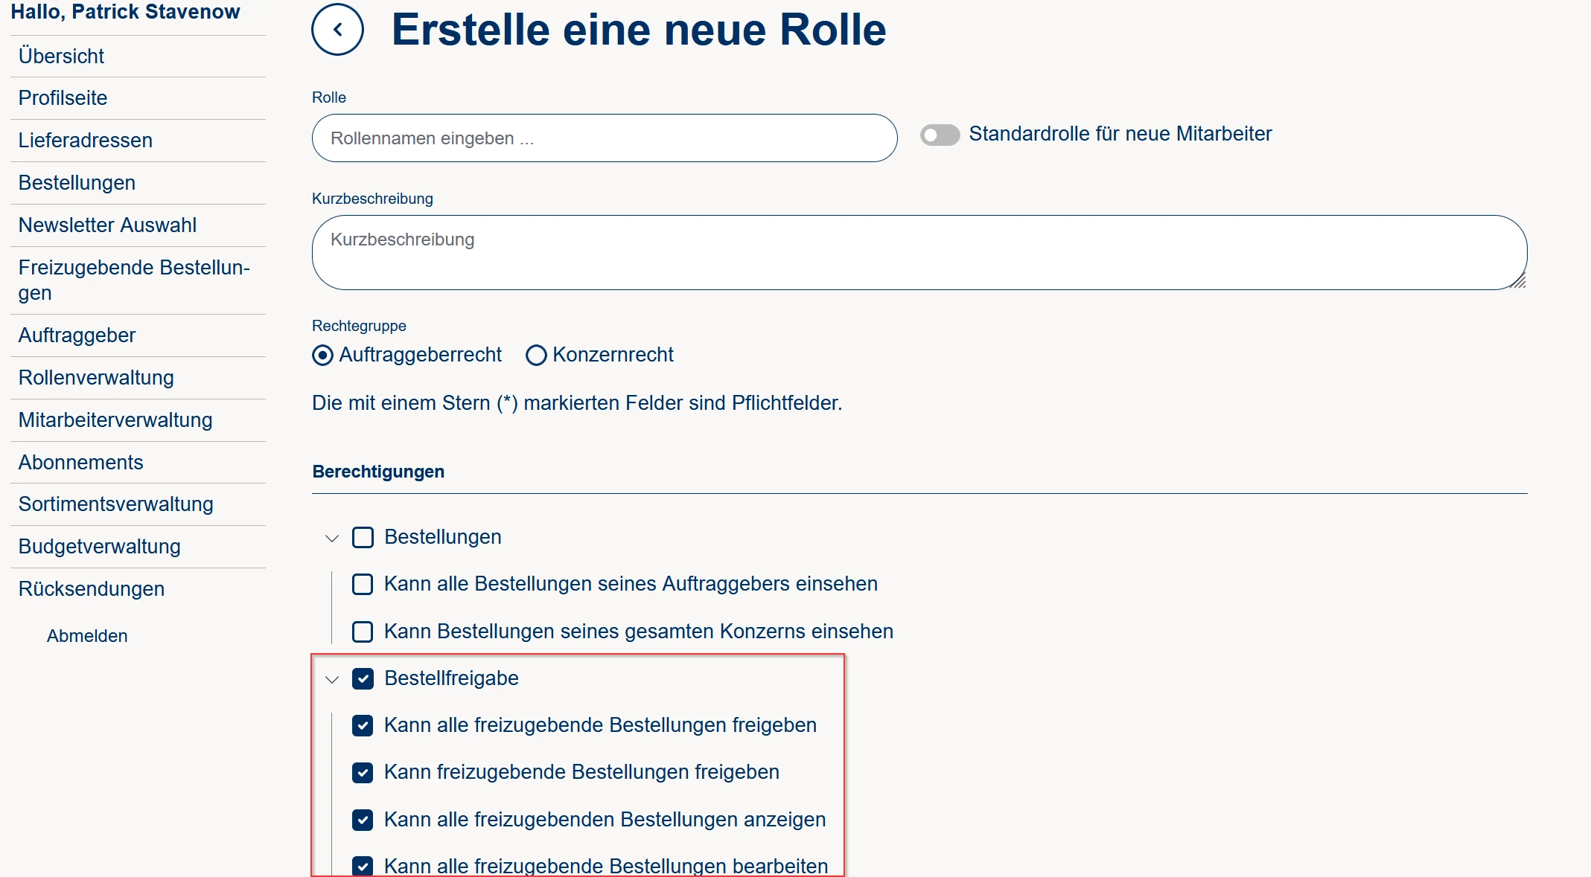Uncheck the Bestellfreigabe group checkbox
The height and width of the screenshot is (877, 1591).
pos(363,678)
